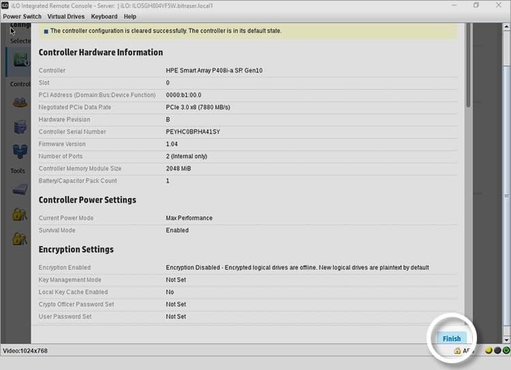Click the padlock encryption icon in status bar

point(457,351)
